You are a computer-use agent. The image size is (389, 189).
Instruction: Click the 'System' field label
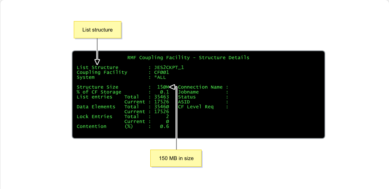pos(86,77)
